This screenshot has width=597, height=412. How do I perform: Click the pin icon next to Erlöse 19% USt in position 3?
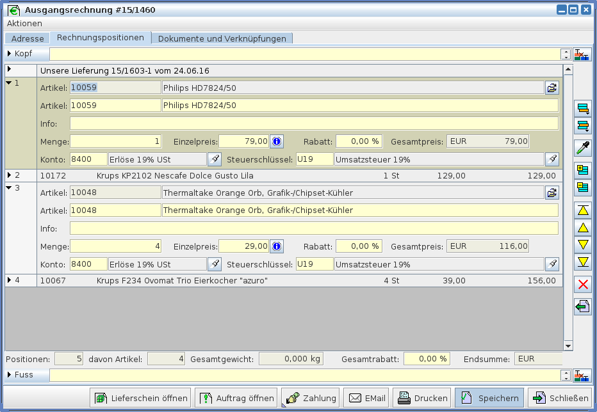click(215, 264)
